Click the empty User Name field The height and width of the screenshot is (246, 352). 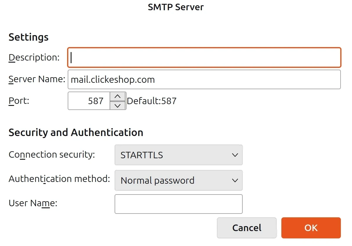(x=179, y=204)
